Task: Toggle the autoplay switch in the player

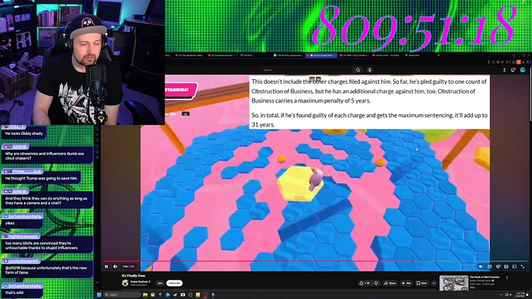Action: click(480, 266)
